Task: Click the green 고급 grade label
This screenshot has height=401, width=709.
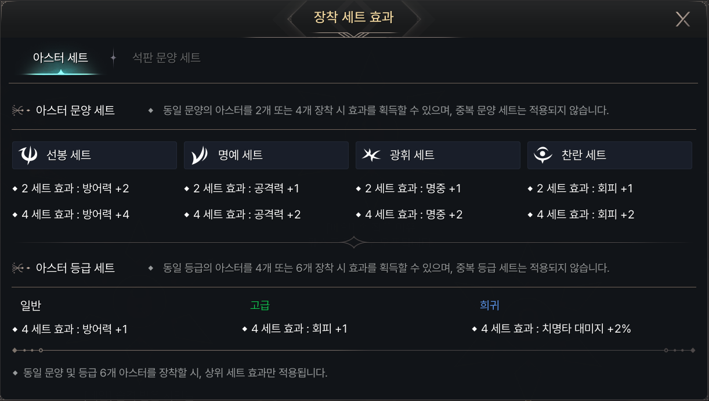Action: click(260, 305)
